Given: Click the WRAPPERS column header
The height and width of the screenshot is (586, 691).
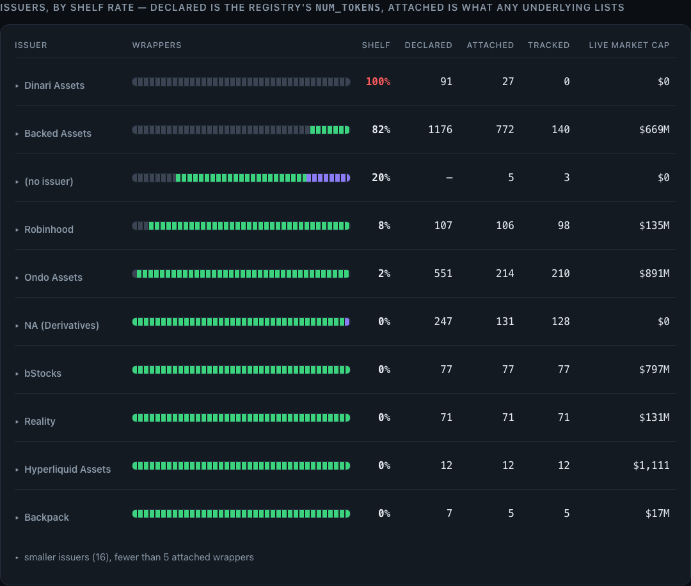Looking at the screenshot, I should point(157,45).
